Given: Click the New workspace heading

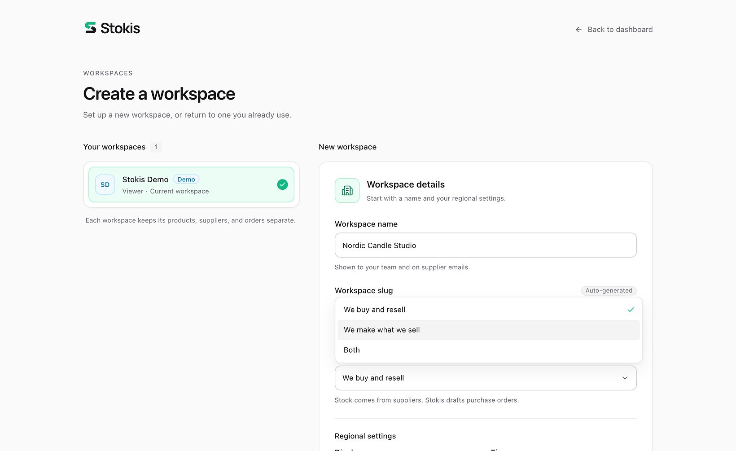Looking at the screenshot, I should (348, 147).
